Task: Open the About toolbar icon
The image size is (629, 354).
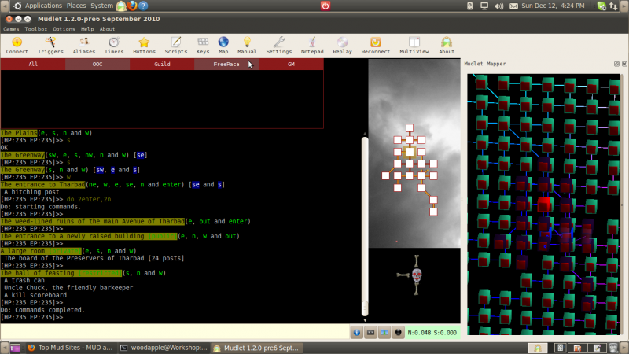Action: coord(447,46)
